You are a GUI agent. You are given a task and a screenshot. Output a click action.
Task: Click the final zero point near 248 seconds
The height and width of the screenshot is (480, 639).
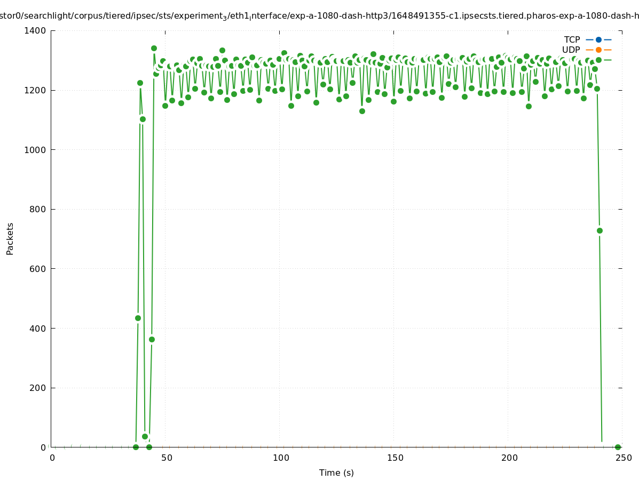[x=618, y=447]
